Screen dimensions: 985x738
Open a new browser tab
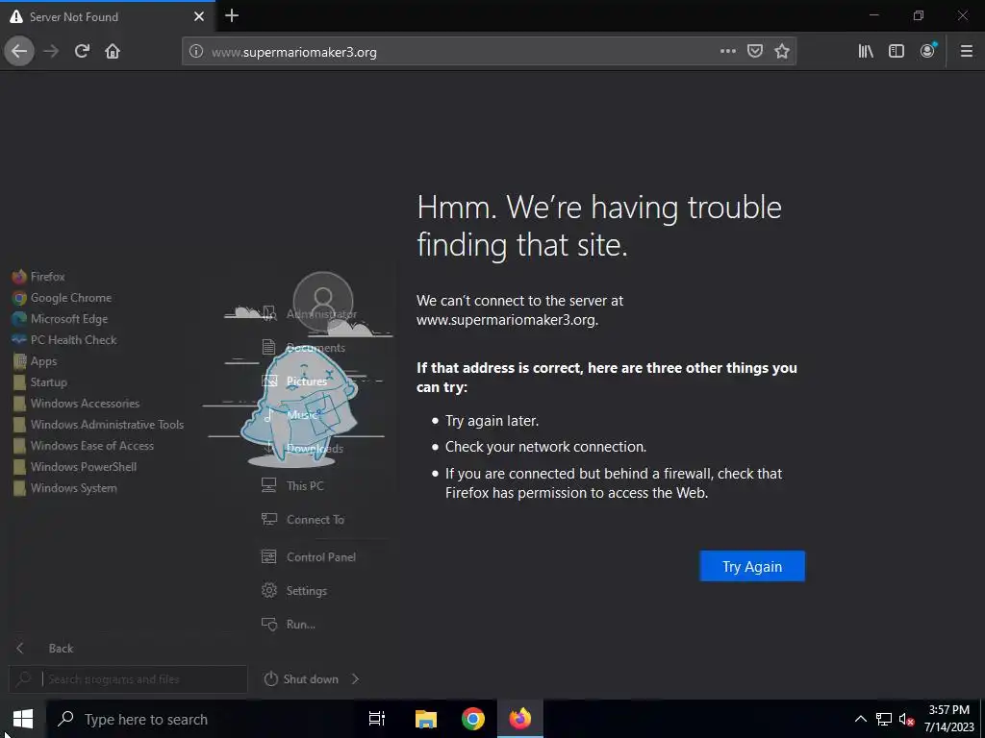point(232,16)
